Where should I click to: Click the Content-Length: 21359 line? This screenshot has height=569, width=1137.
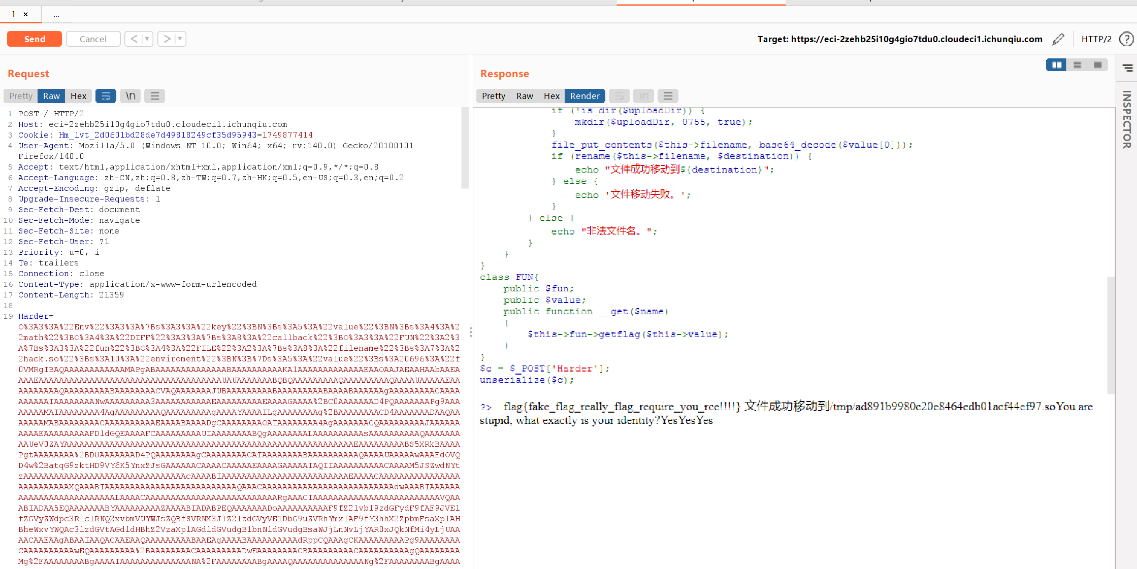[71, 295]
